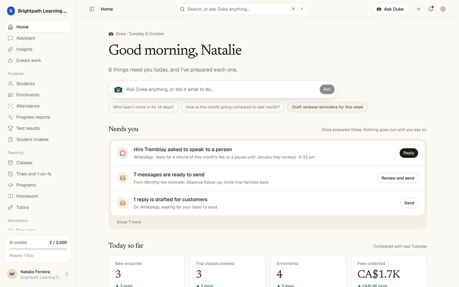Click the Programs graduation cap icon
Screen dimensions: 459x287
click(x=10, y=185)
